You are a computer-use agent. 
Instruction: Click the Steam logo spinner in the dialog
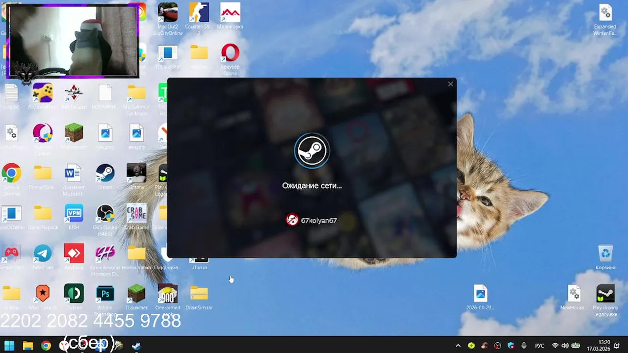tap(312, 151)
